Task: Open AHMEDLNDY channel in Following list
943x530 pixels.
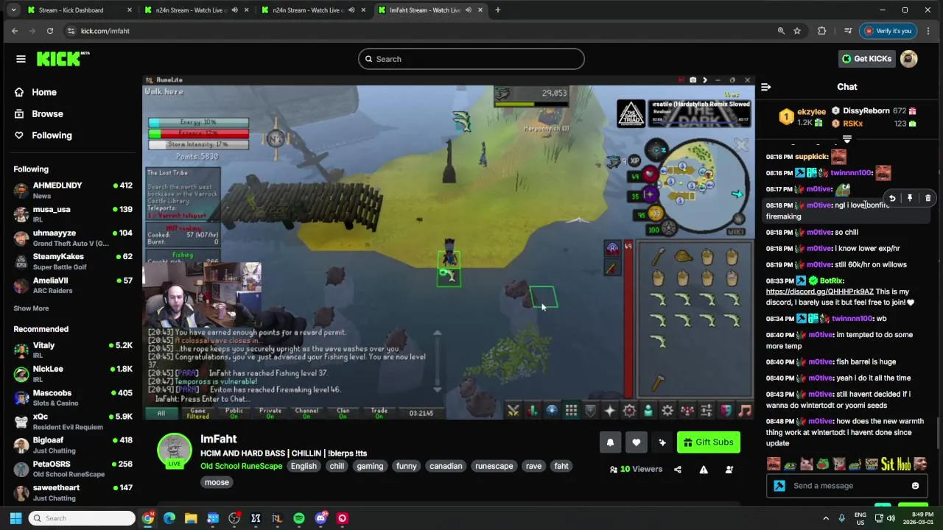Action: (x=72, y=191)
